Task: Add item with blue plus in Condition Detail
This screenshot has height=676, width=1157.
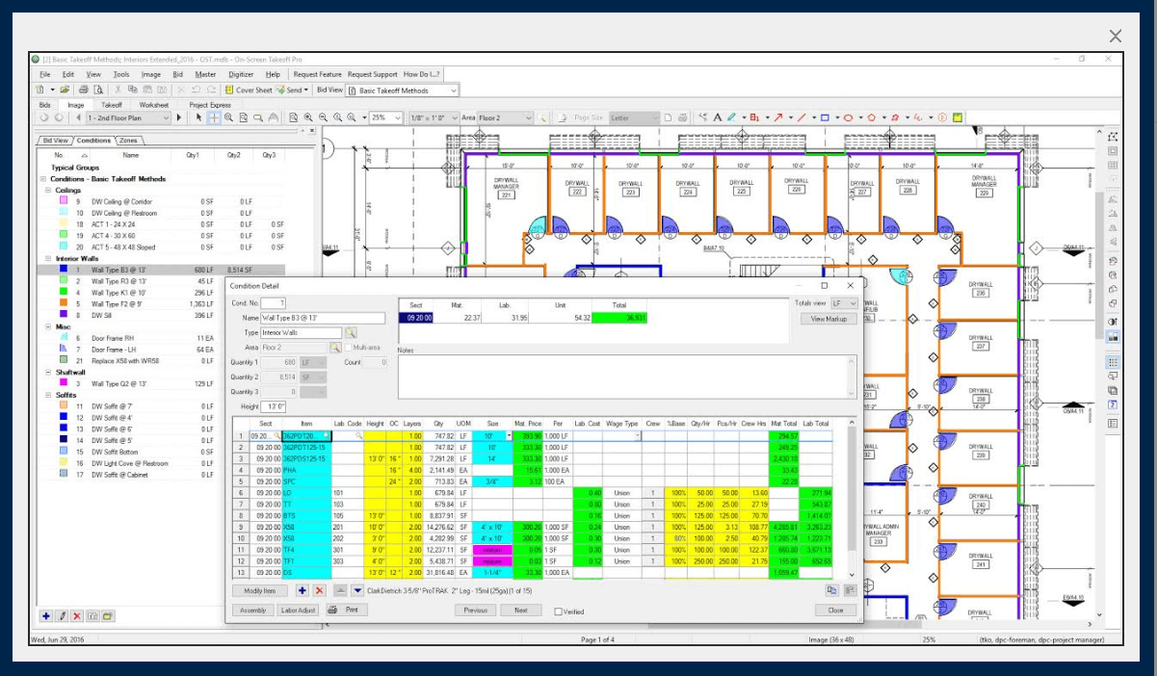Action: coord(302,590)
